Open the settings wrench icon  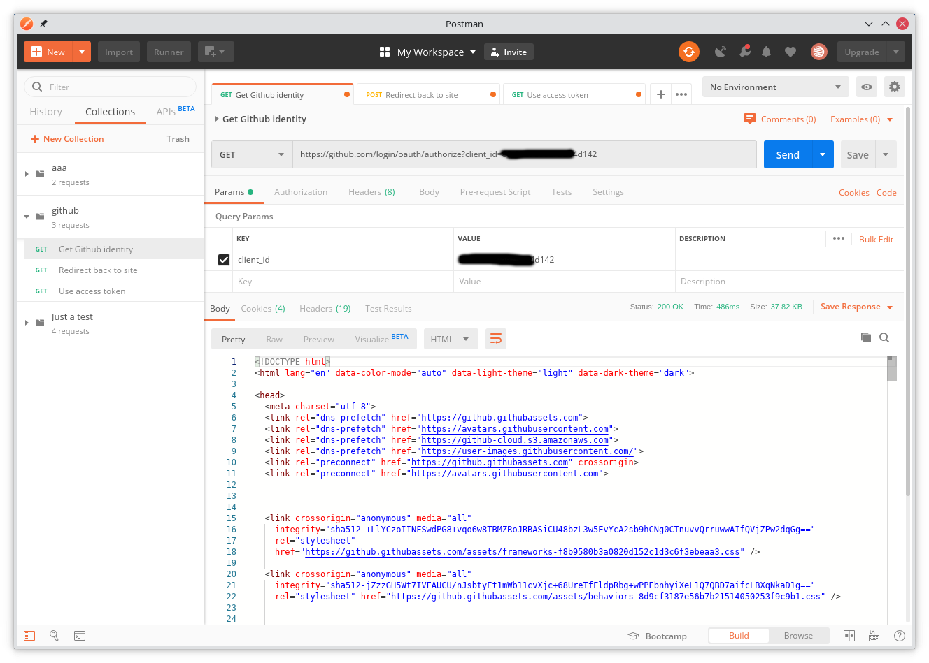pyautogui.click(x=744, y=52)
